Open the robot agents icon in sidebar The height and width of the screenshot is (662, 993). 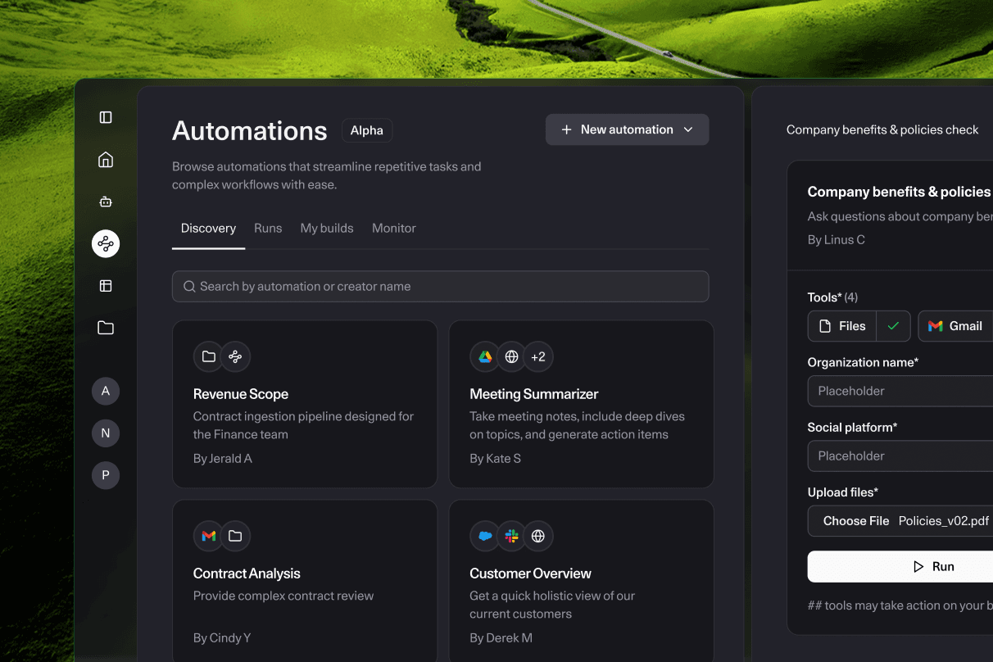pyautogui.click(x=106, y=202)
